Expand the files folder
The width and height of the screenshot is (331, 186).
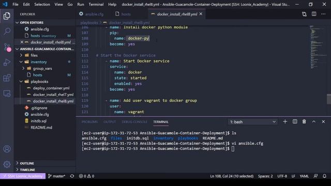[x=34, y=55]
